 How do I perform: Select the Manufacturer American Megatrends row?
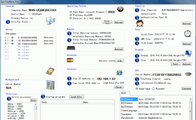pyautogui.click(x=155, y=118)
